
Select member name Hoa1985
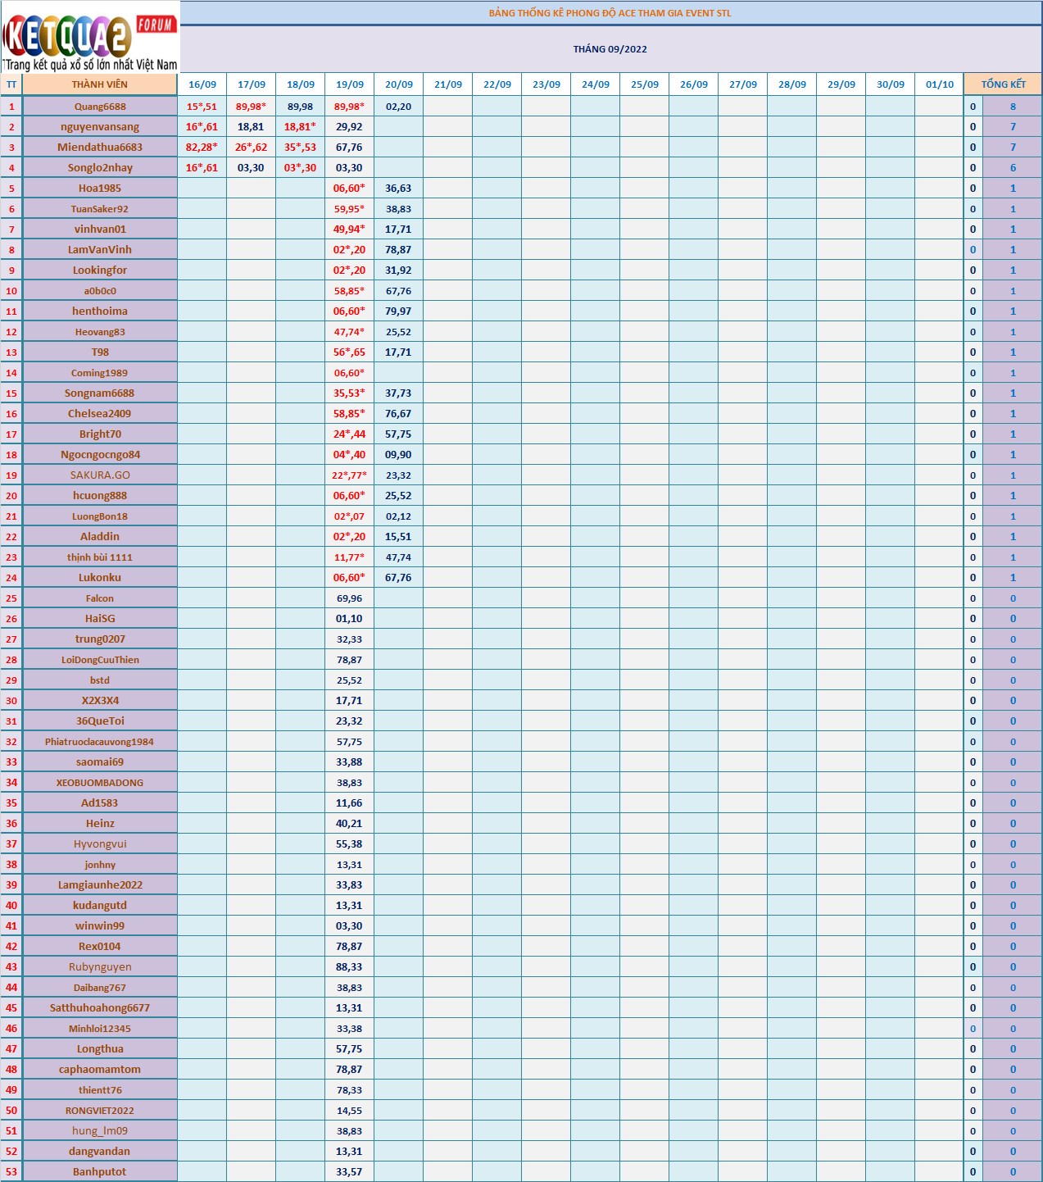pos(100,189)
